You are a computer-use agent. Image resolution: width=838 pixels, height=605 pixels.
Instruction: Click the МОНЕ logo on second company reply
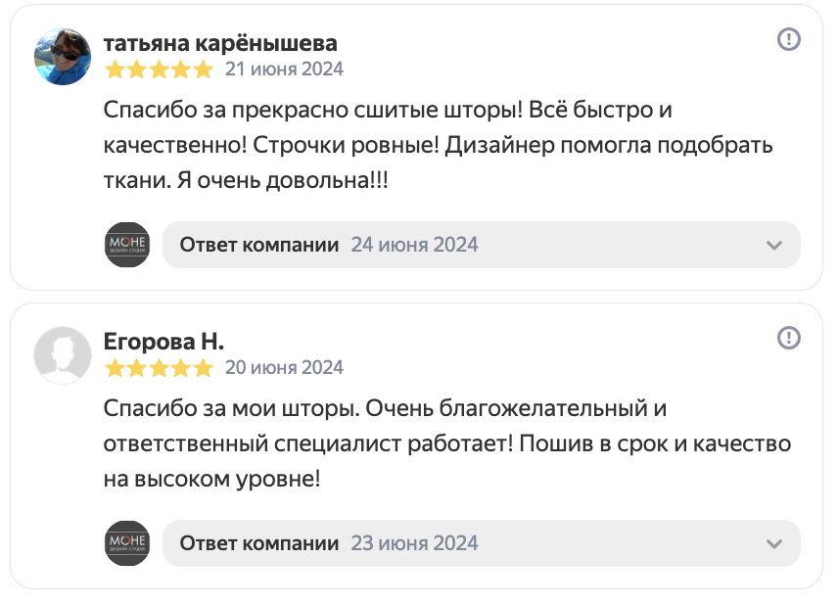[126, 543]
